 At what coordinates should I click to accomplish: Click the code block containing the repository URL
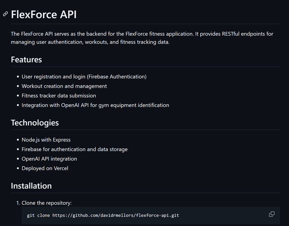[x=140, y=215]
